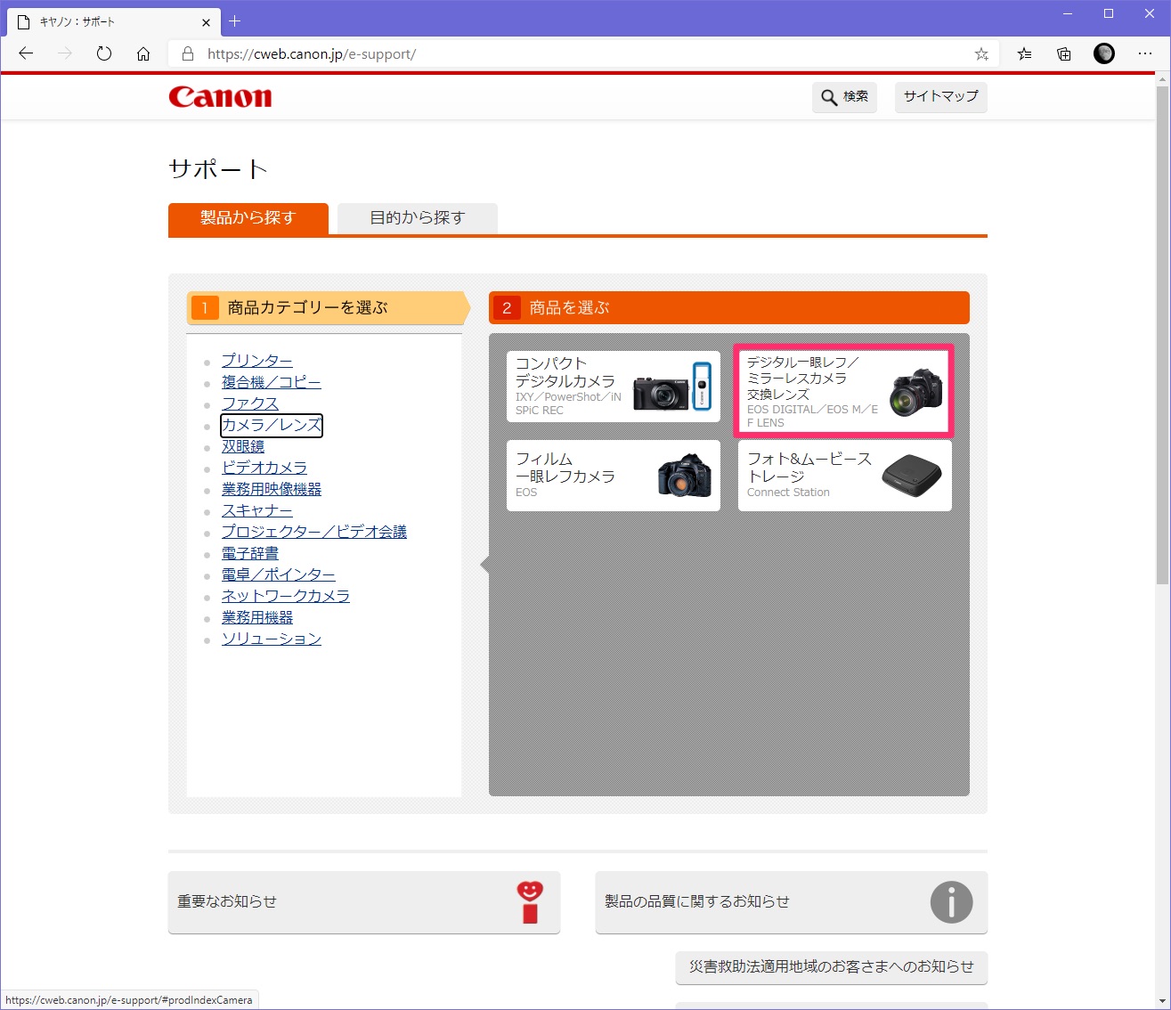Click the browser back arrow
The width and height of the screenshot is (1171, 1010).
pos(26,53)
